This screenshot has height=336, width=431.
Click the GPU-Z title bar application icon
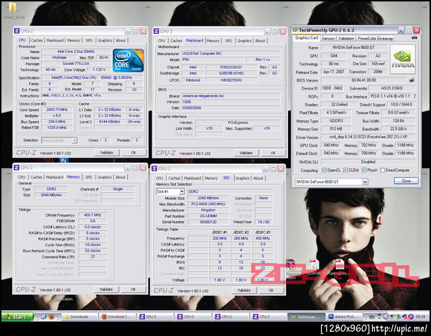(295, 30)
